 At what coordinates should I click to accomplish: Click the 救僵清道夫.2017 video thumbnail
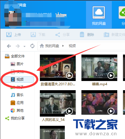(x=58, y=68)
